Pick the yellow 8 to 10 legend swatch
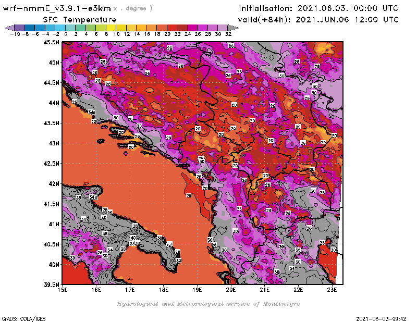The image size is (417, 322). point(111,28)
